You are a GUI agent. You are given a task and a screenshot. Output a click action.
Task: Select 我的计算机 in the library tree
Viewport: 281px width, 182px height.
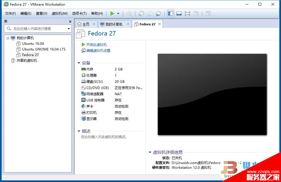[25, 38]
